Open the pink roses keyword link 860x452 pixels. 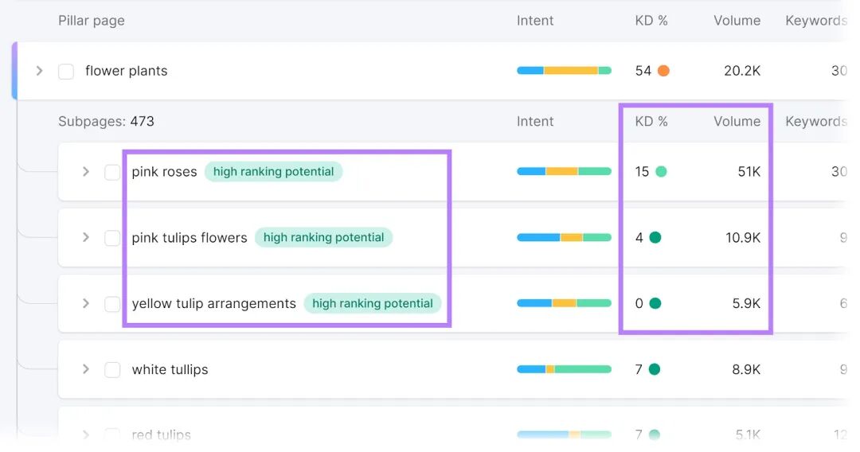pos(164,171)
